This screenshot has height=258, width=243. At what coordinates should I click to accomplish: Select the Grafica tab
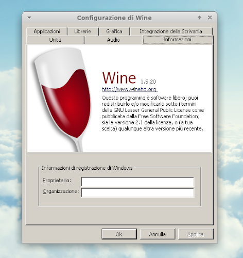pyautogui.click(x=114, y=31)
